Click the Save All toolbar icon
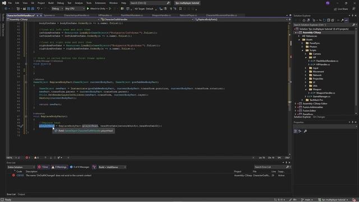The width and height of the screenshot is (359, 202). pyautogui.click(x=33, y=9)
